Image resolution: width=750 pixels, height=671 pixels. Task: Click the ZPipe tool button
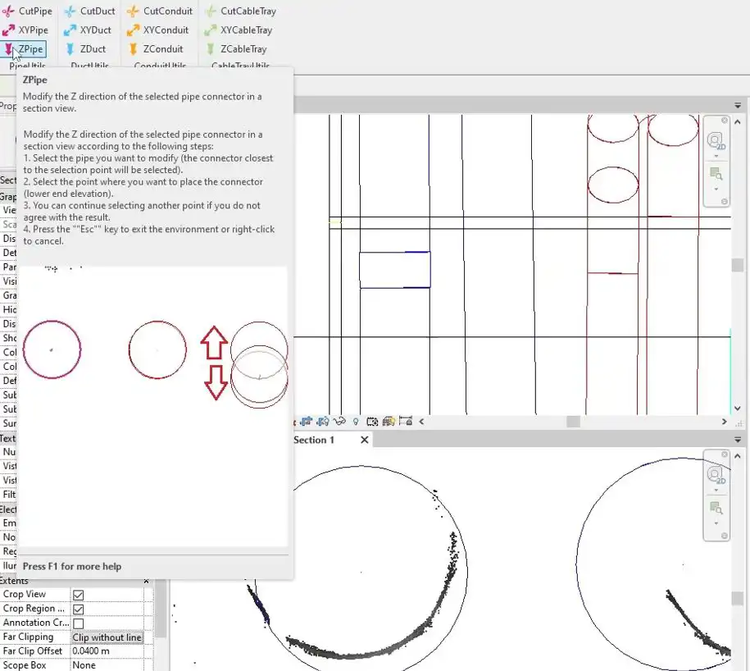(24, 49)
